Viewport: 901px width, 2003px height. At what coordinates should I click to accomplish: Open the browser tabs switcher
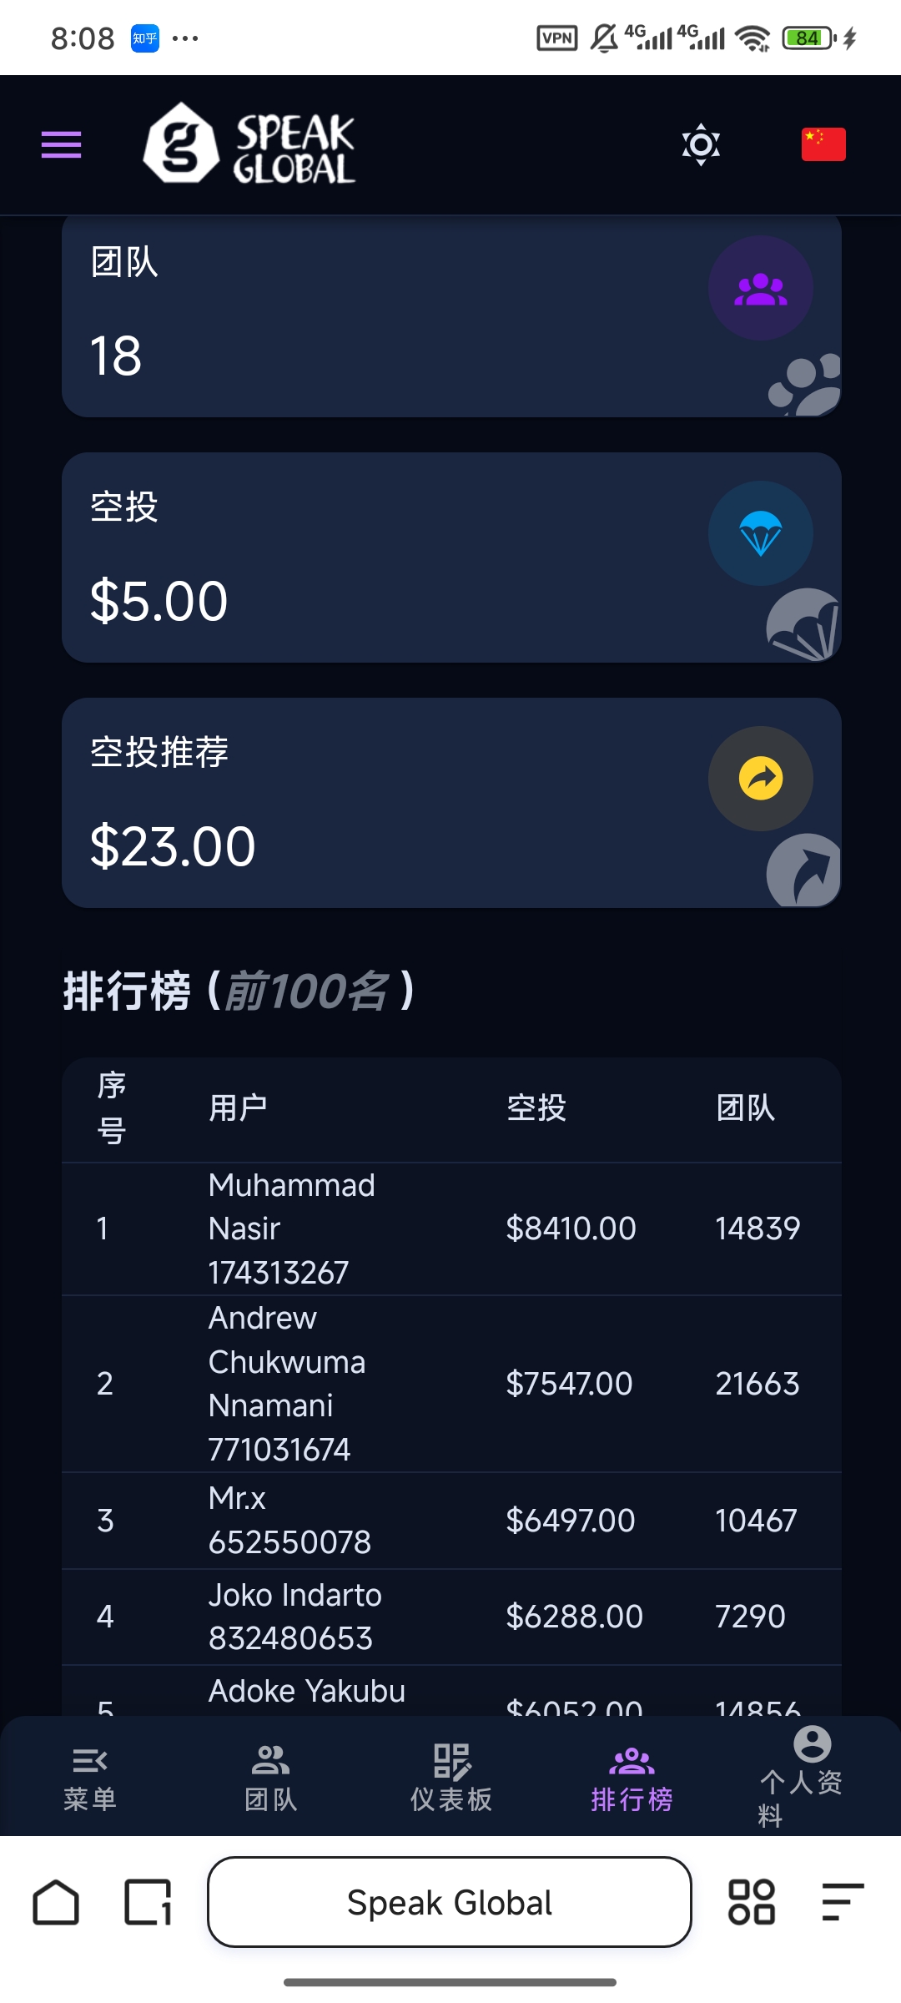point(148,1902)
